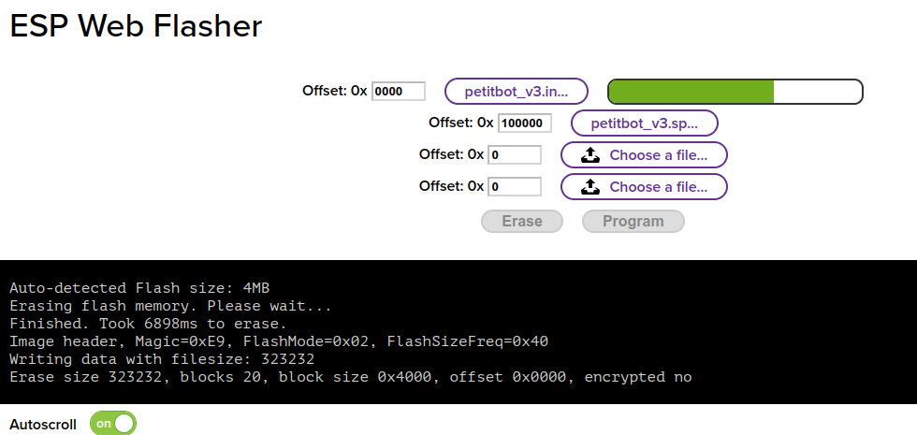Click the offset field containing 0000
917x435 pixels.
399,92
